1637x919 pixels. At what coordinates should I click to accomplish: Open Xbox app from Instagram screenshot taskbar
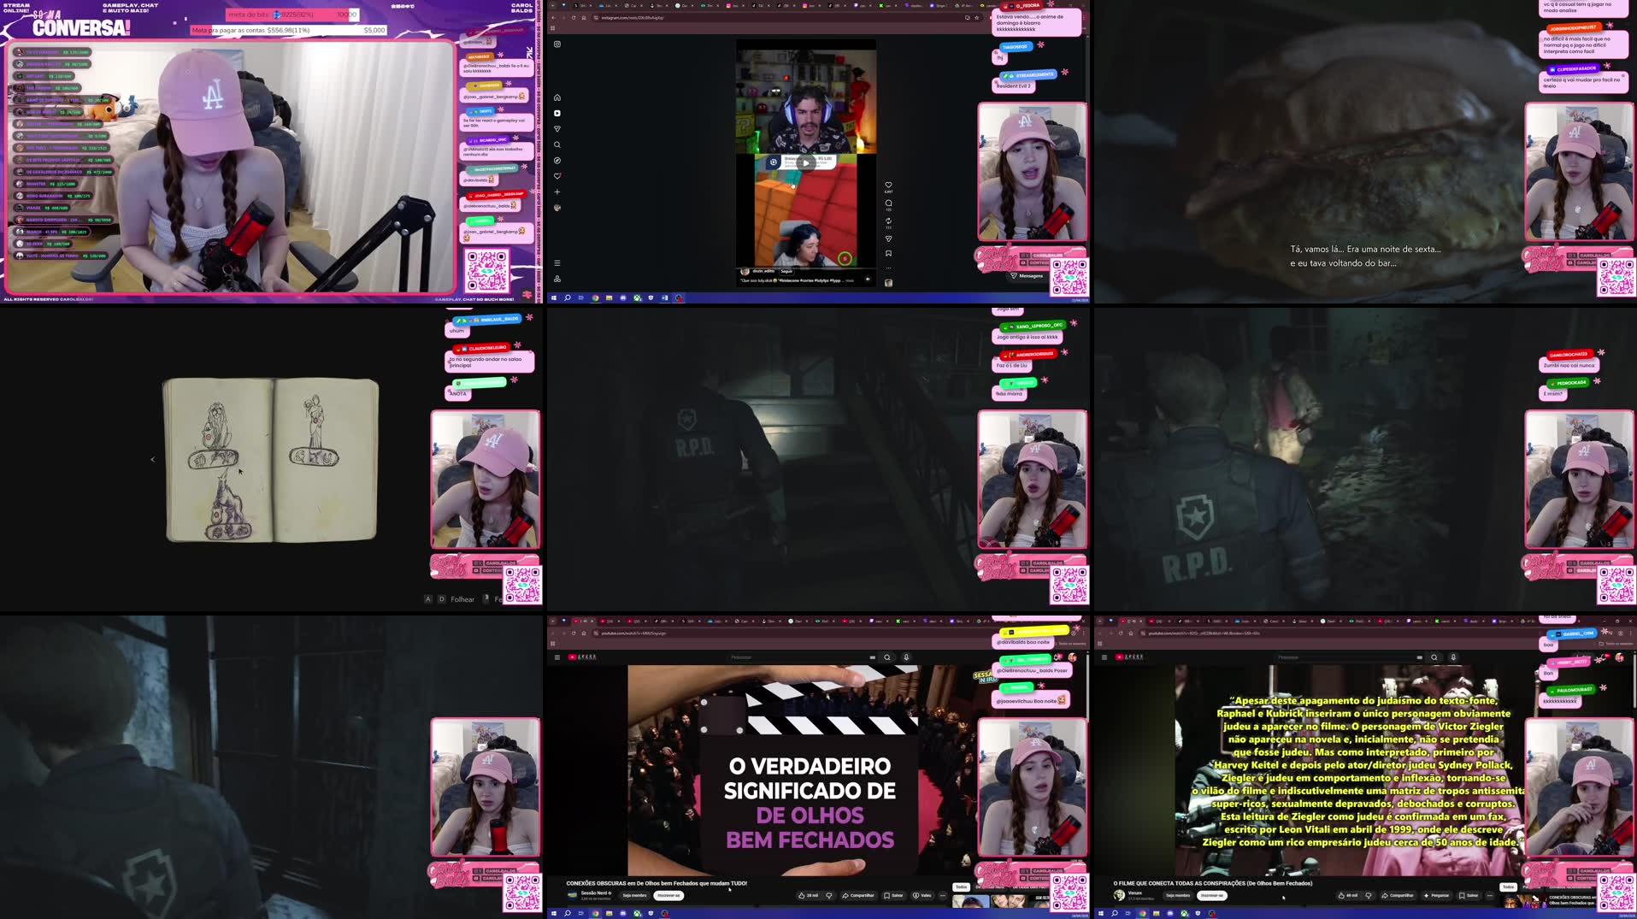tap(637, 297)
